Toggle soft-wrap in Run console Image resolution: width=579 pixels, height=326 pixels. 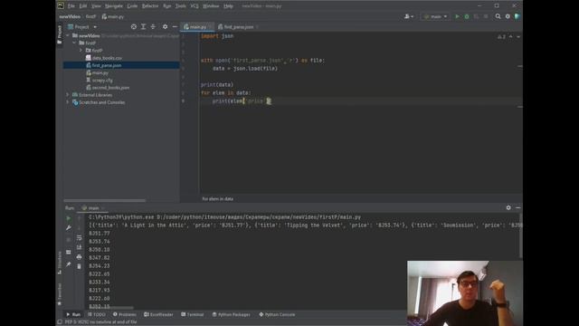pos(79,237)
